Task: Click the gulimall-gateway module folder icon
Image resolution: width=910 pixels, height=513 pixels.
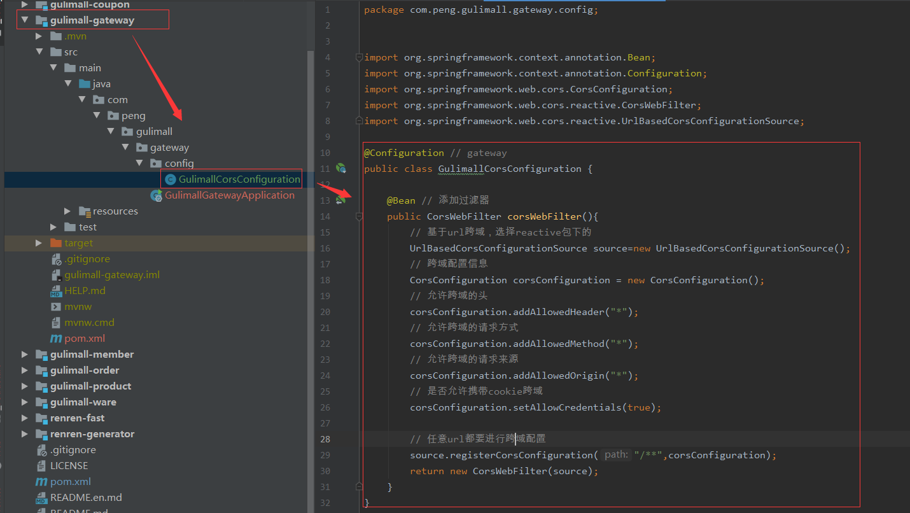Action: 41,20
